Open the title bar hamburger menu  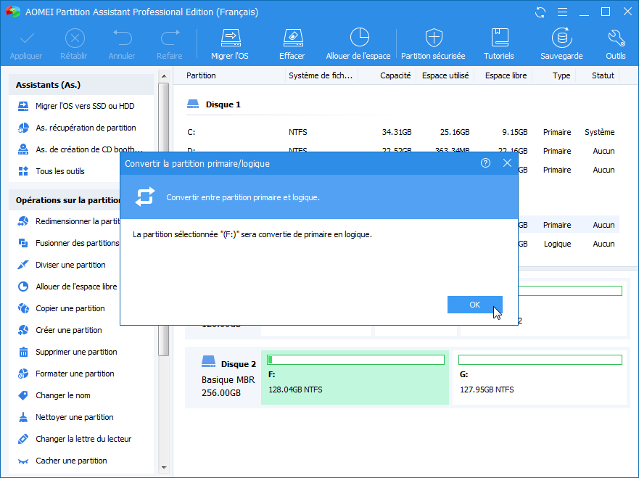coord(564,12)
